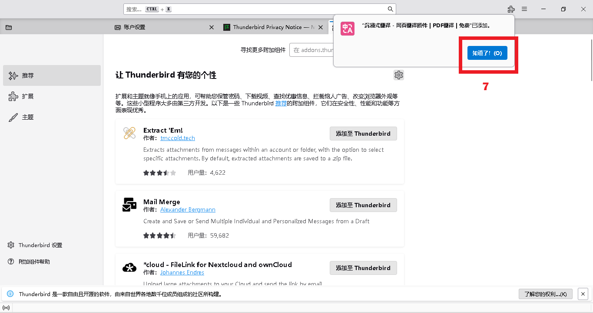
Task: Open author link Johannes Endres
Action: pyautogui.click(x=182, y=272)
